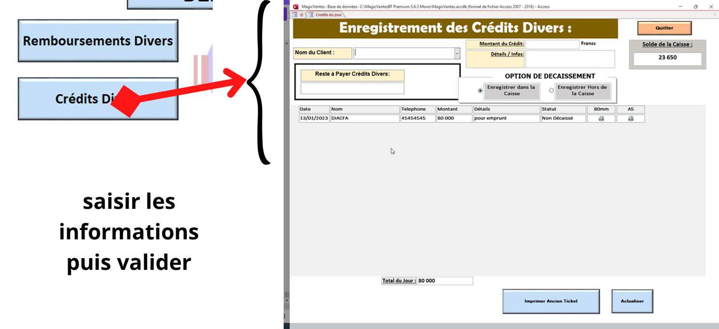The width and height of the screenshot is (719, 329).
Task: Click the form icon left of tab bar
Action: (x=294, y=15)
